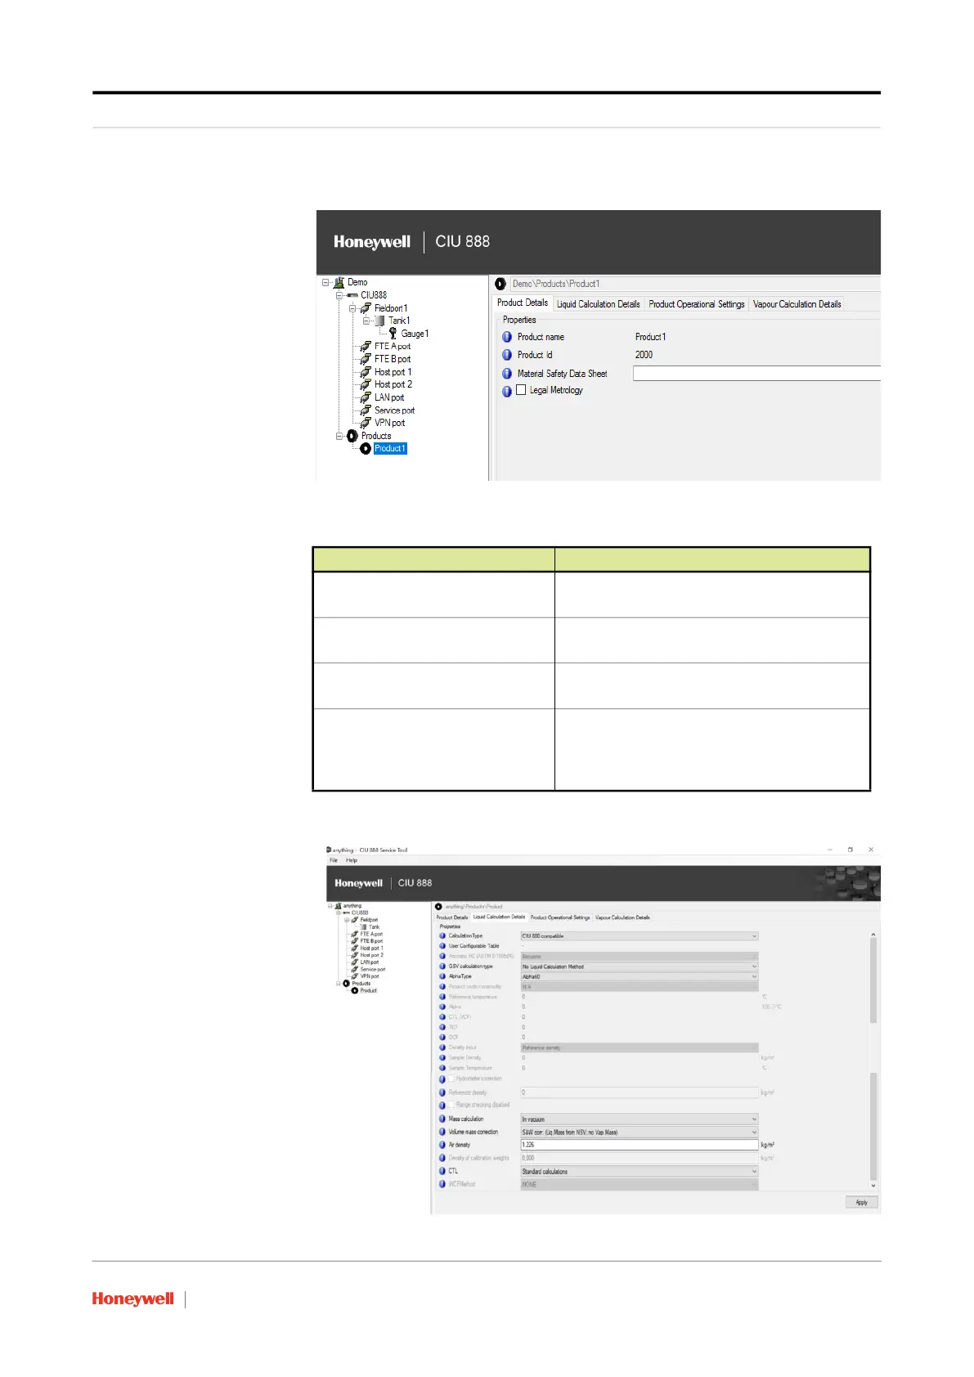Collapse the Demo root node expander

(x=325, y=282)
